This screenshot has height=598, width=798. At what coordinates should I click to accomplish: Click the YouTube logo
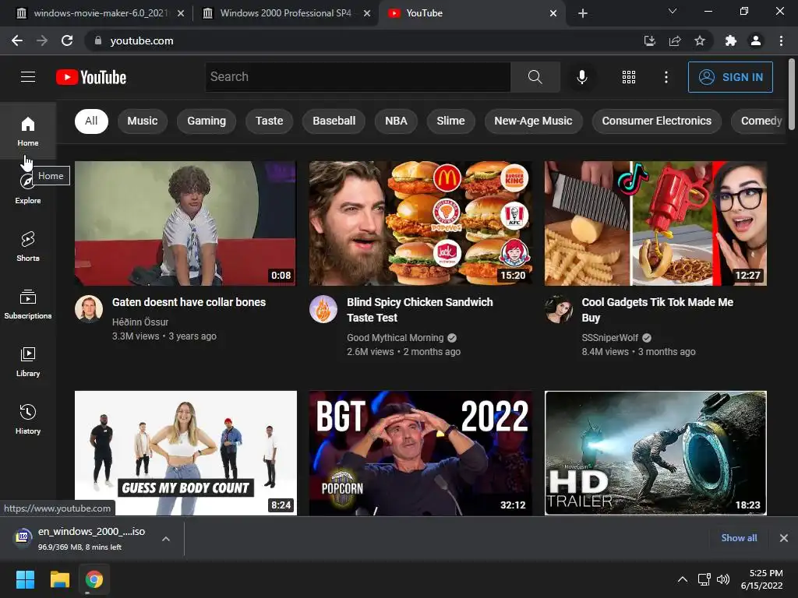91,77
